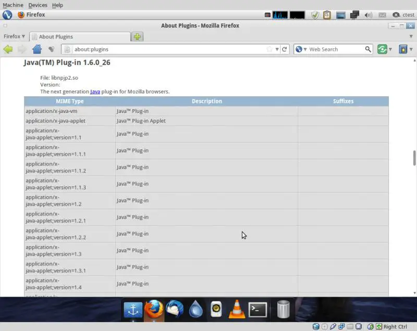The height and width of the screenshot is (331, 417).
Task: Click the green arrow keyboard capture icon
Action: [379, 326]
